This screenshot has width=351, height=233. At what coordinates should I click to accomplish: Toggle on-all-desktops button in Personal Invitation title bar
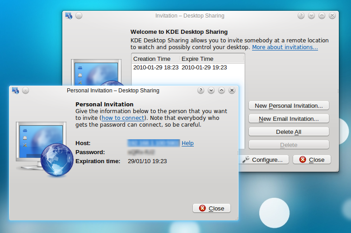click(x=26, y=91)
